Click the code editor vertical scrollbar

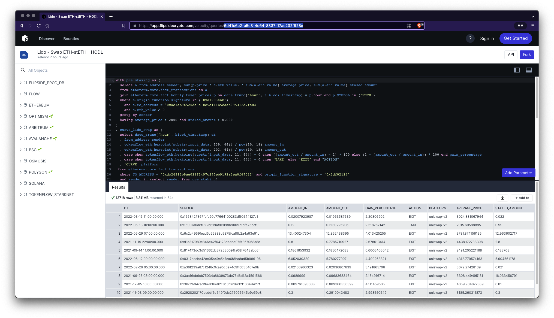click(537, 98)
